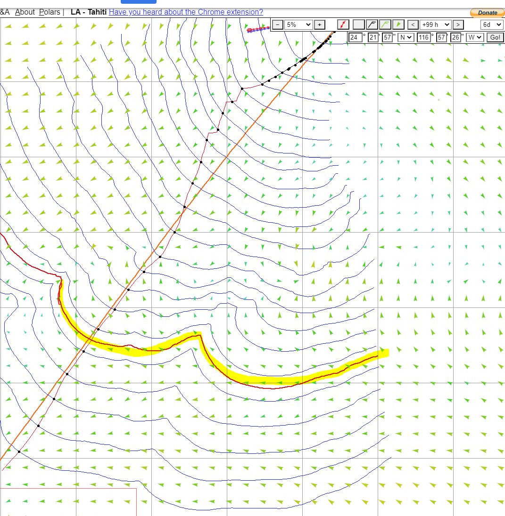Click the longitude degrees field showing 116
The image size is (505, 516).
(x=424, y=37)
